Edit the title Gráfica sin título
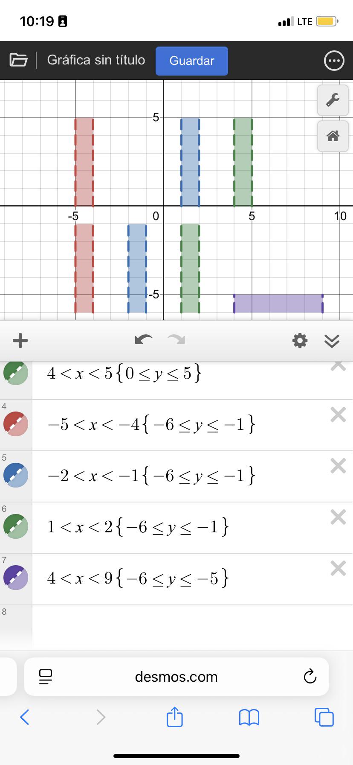Image resolution: width=353 pixels, height=765 pixels. 96,60
